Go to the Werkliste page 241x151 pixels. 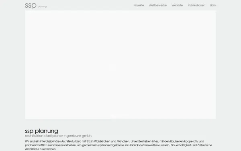pos(177,5)
